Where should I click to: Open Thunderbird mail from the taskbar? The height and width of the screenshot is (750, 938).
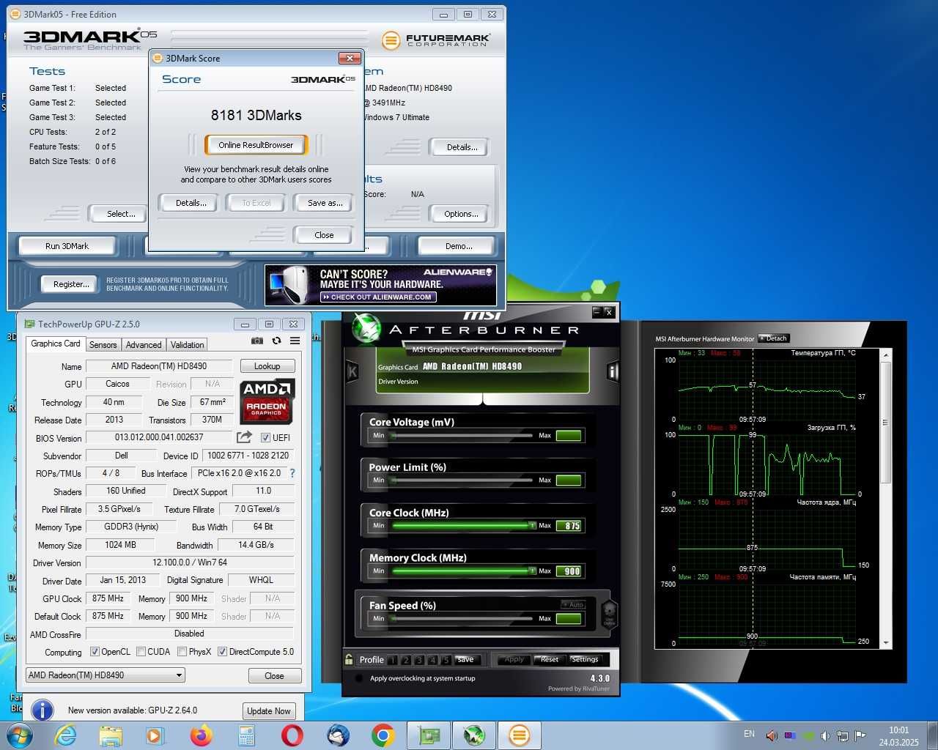point(337,735)
